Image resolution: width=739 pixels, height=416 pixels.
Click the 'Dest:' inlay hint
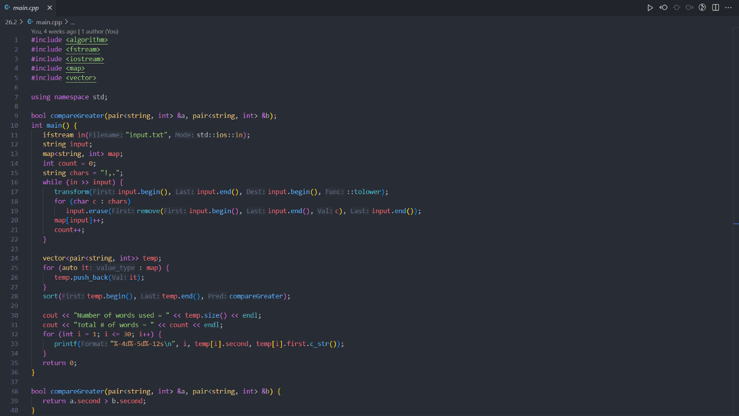click(x=256, y=192)
